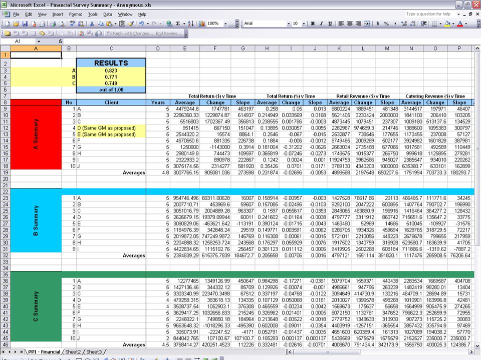The height and width of the screenshot is (360, 481).
Task: Expand the AutoSum functions dropdown arrow
Action: coord(184,23)
